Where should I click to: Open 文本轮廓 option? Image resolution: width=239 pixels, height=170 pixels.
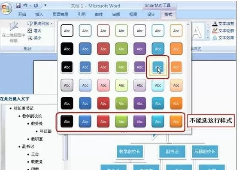pyautogui.click(x=223, y=31)
